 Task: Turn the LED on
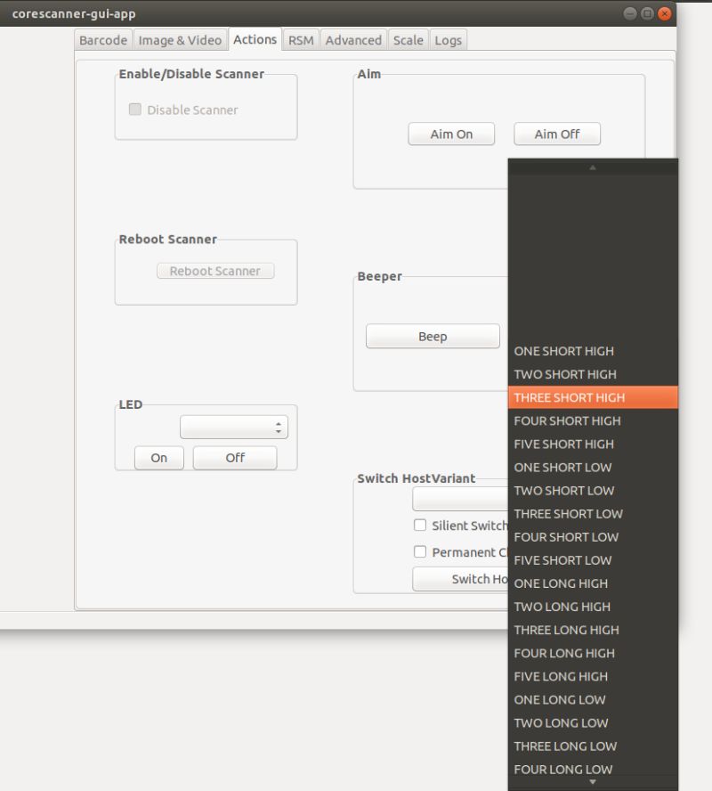[x=158, y=458]
